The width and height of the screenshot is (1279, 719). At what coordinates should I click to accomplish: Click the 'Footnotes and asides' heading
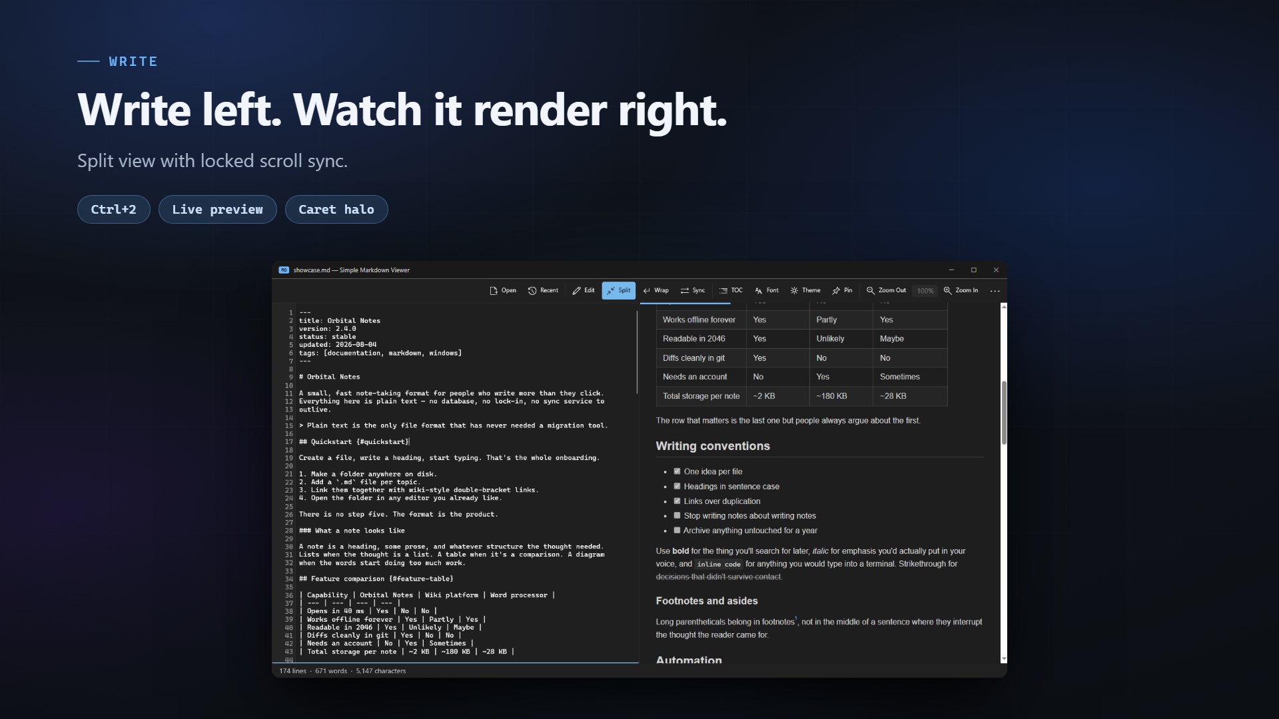[x=707, y=600]
